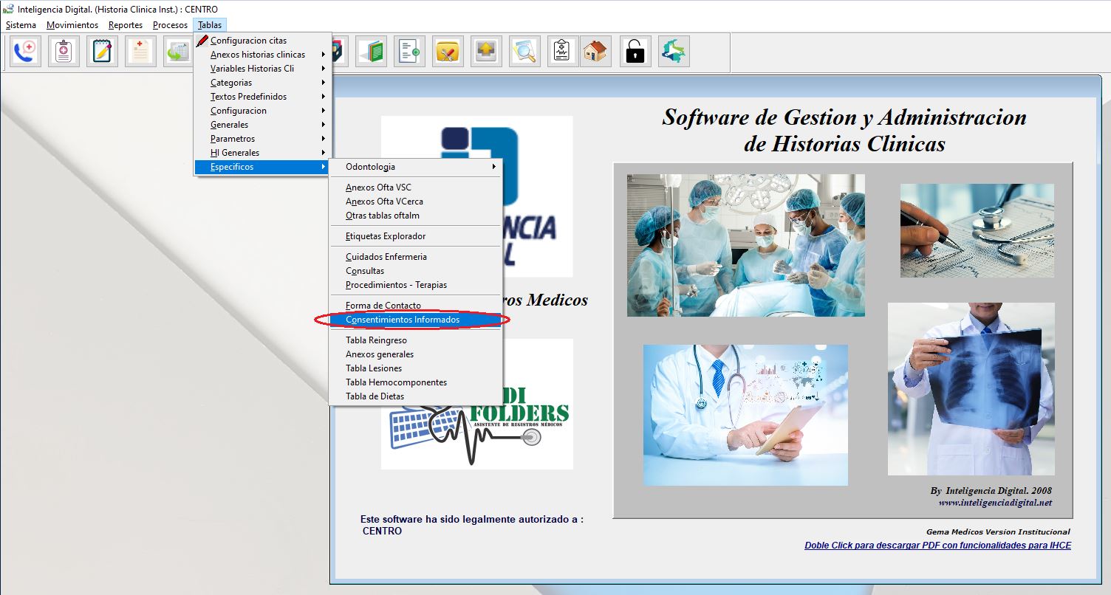Viewport: 1111px width, 595px height.
Task: Open the Movimientos menu
Action: tap(72, 25)
